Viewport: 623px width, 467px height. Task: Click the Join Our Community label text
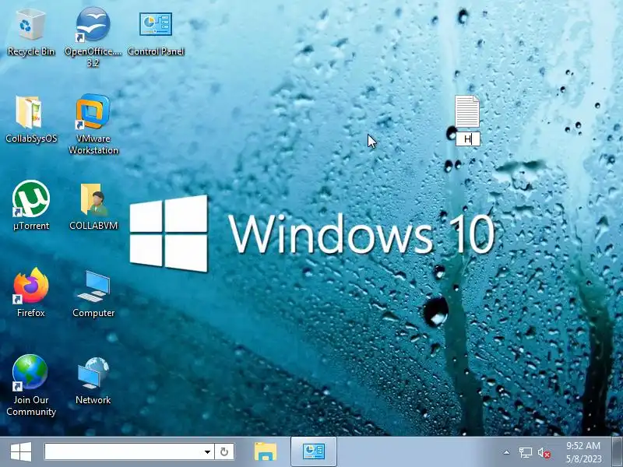(x=31, y=406)
